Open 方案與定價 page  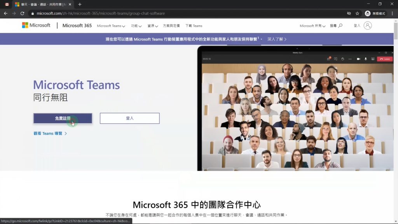tap(171, 26)
